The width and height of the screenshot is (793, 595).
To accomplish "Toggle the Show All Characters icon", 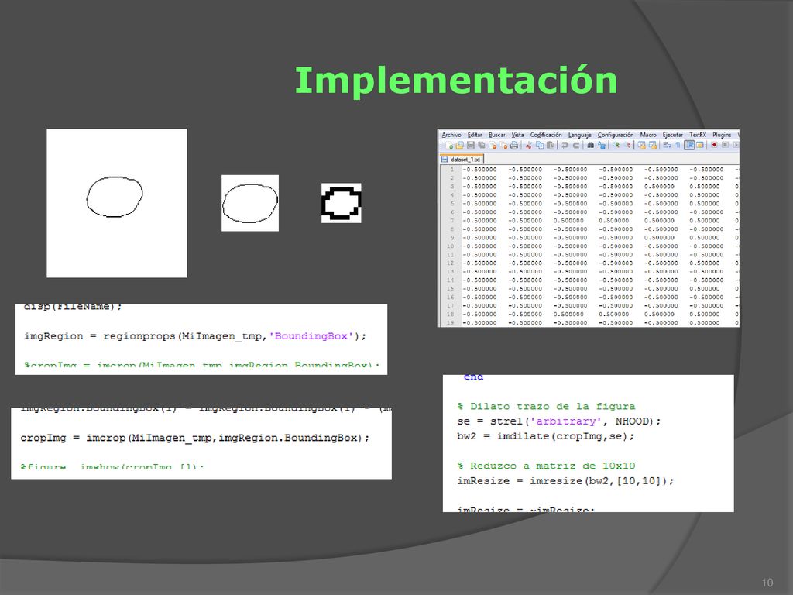I will 678,145.
